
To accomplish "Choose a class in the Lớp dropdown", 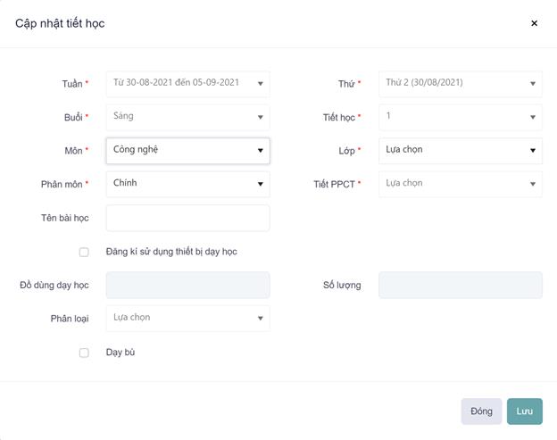I will (x=460, y=150).
